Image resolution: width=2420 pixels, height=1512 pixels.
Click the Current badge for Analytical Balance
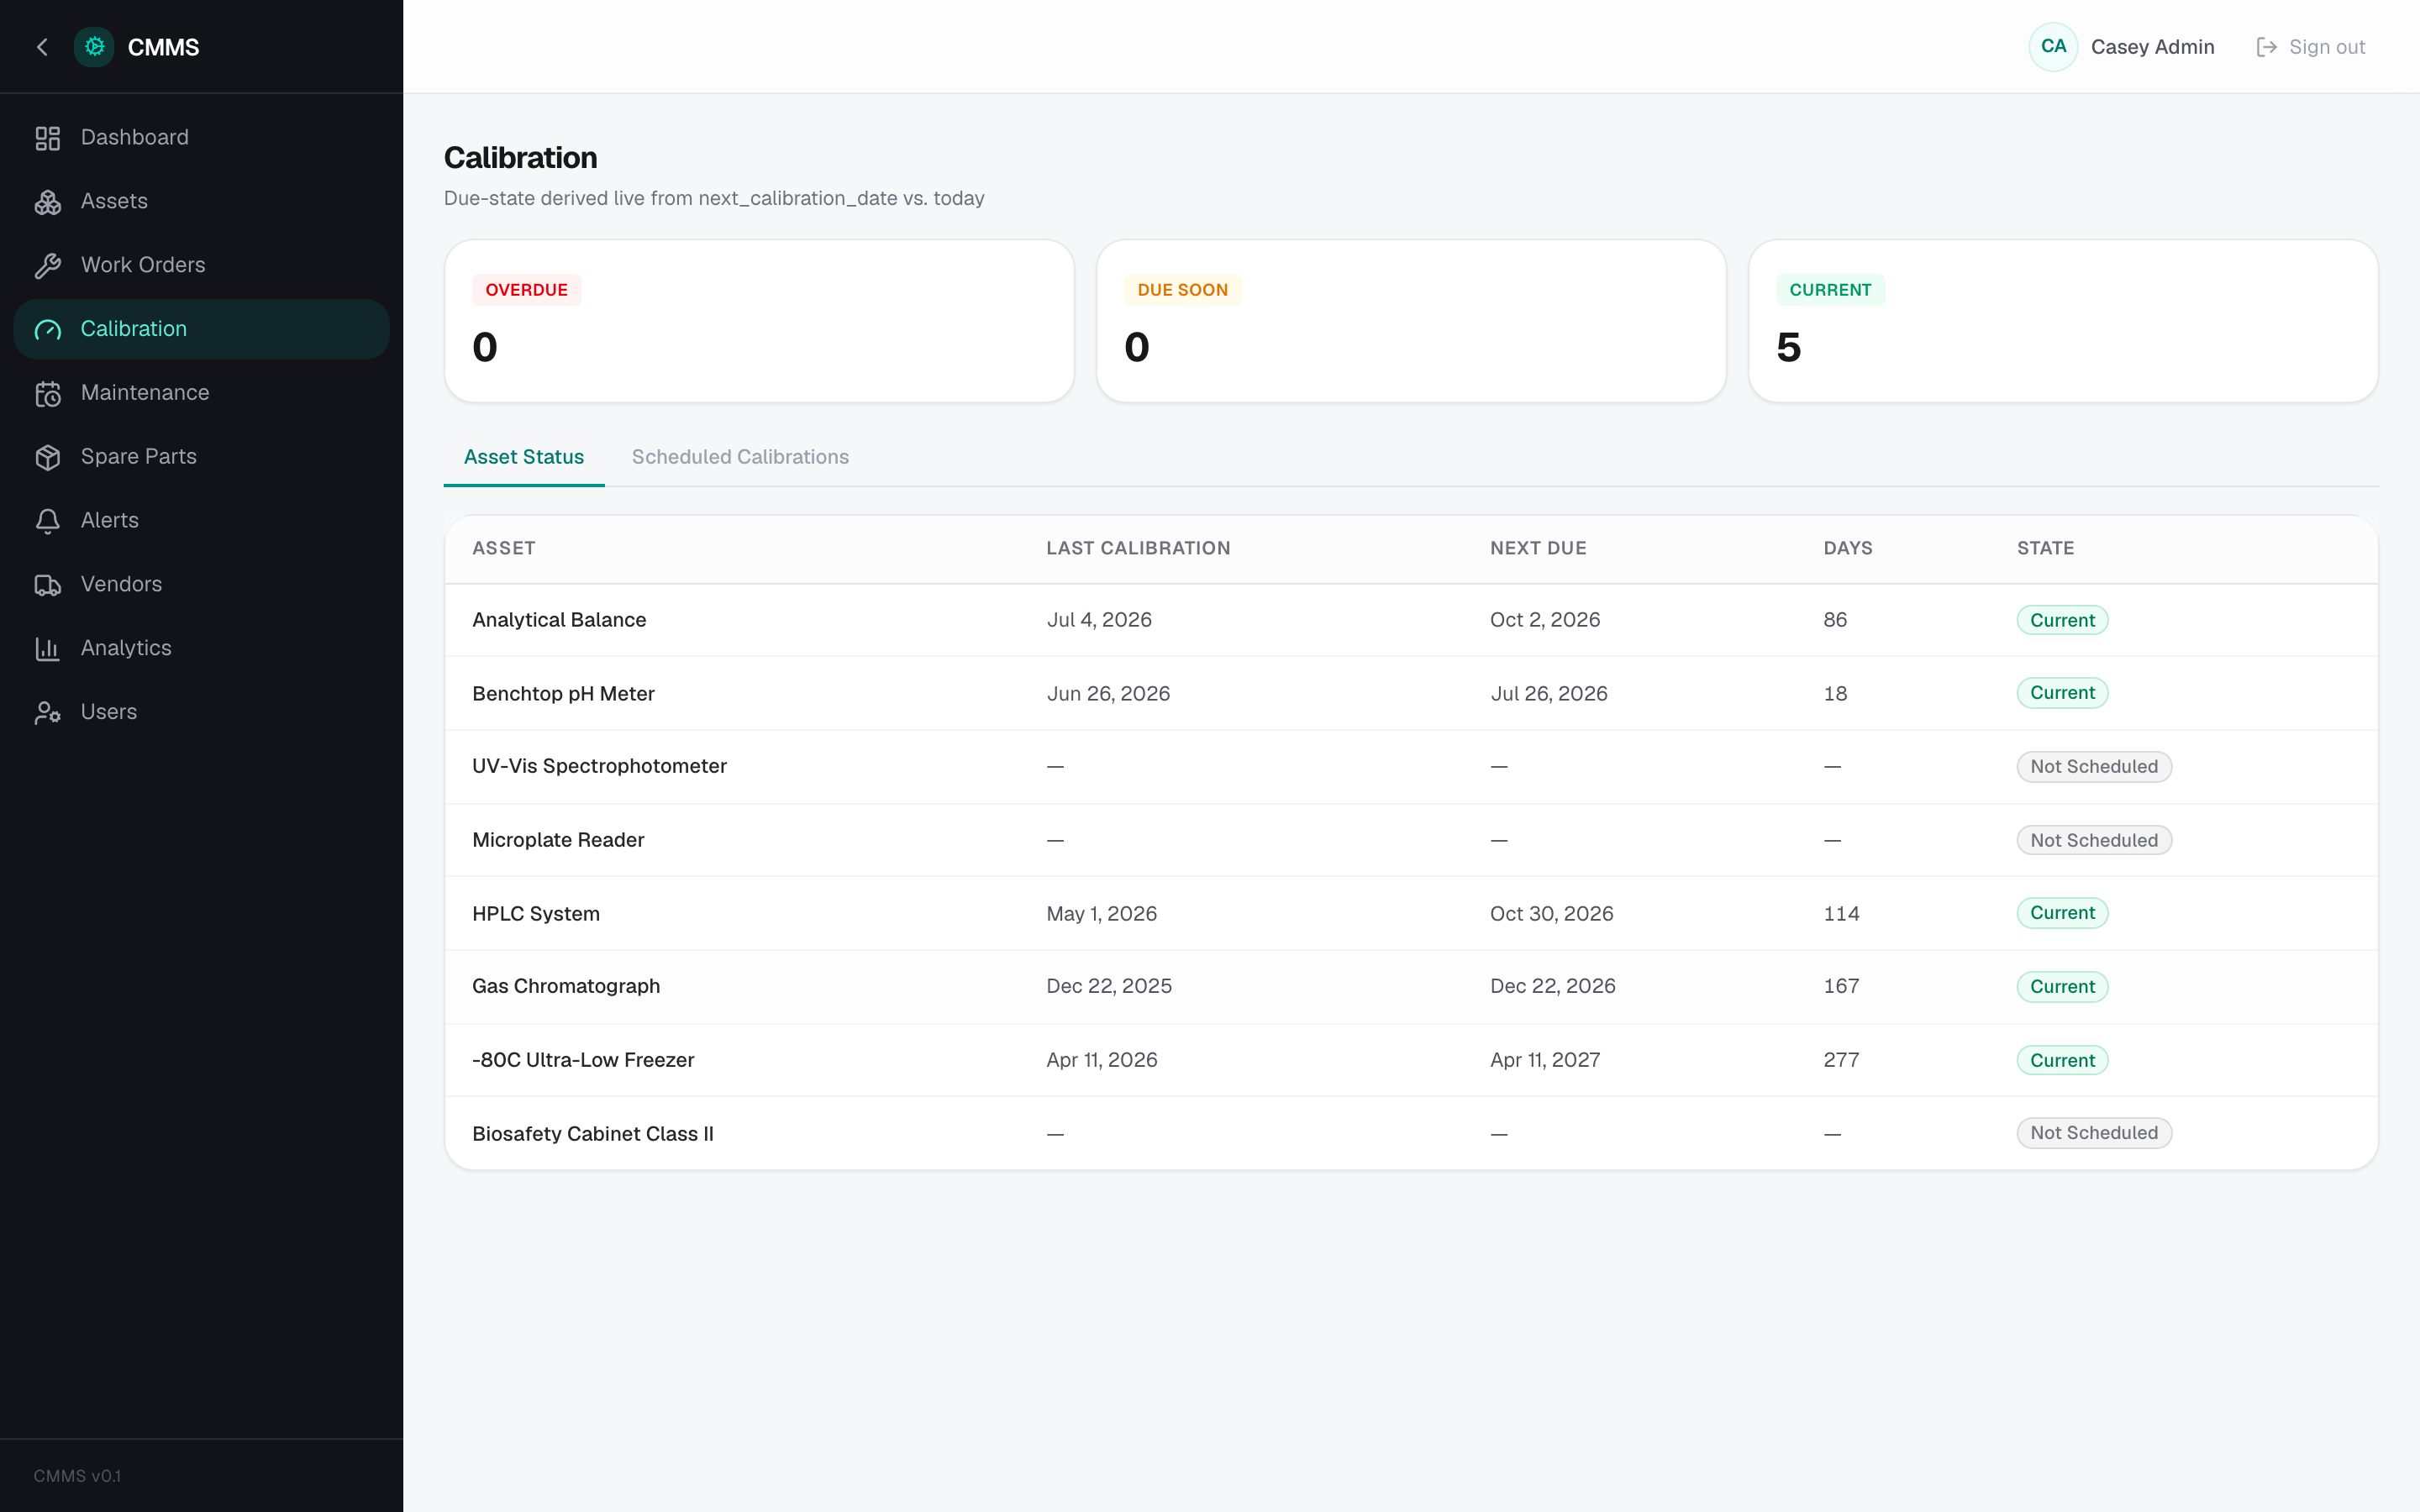pos(2062,620)
